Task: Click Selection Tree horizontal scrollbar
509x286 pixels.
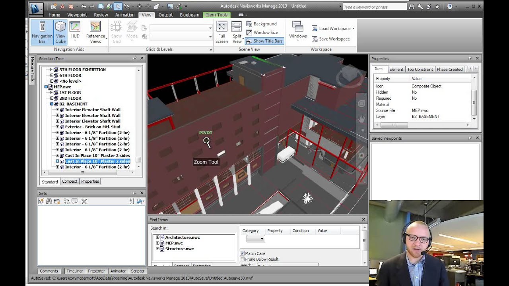Action: (x=82, y=172)
